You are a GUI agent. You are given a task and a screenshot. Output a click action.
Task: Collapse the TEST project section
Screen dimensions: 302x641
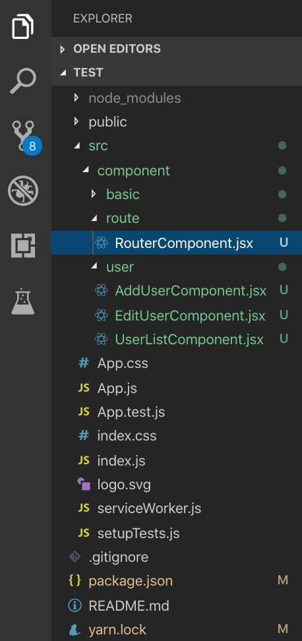coord(177,73)
